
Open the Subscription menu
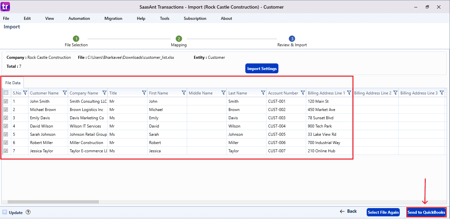coord(195,18)
